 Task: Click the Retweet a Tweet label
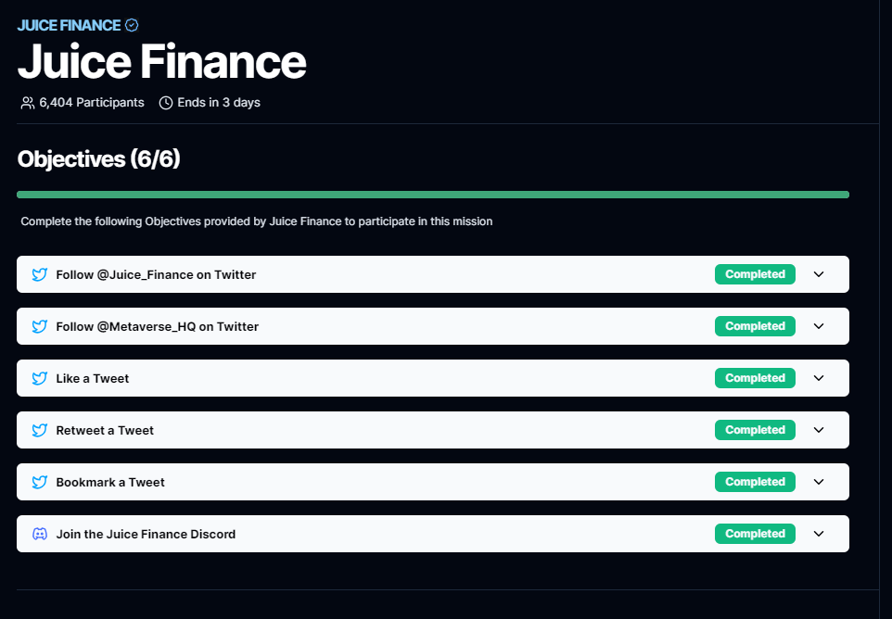pos(105,430)
